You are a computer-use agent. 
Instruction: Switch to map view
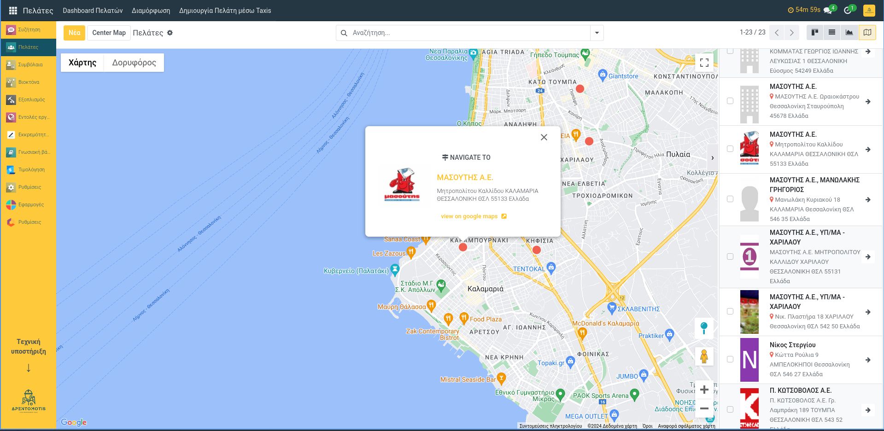point(867,32)
